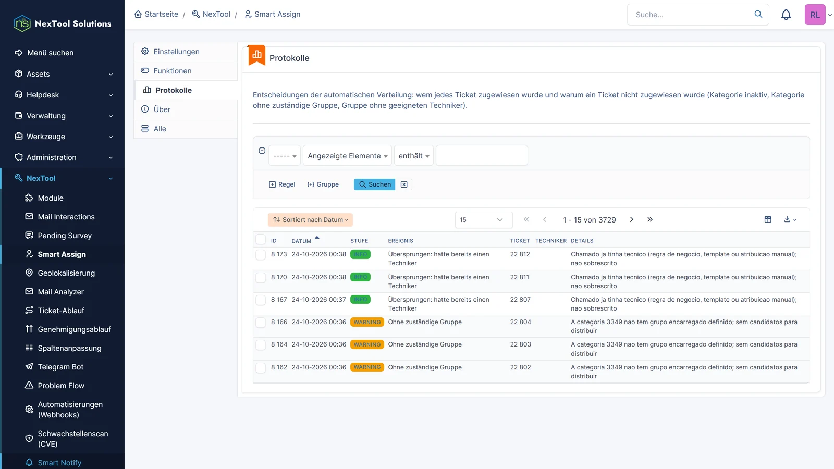Open the export download menu
This screenshot has width=834, height=469.
tap(790, 219)
